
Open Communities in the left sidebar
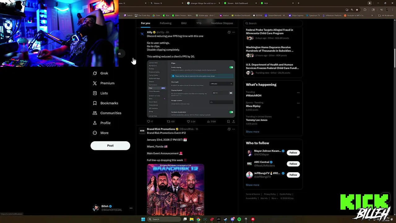click(107, 113)
